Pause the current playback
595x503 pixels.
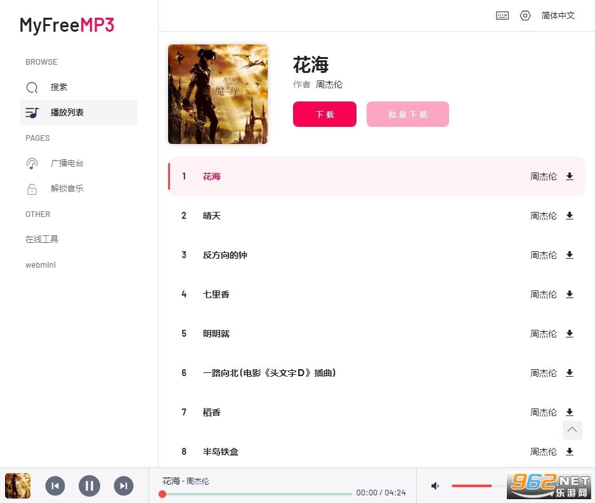click(89, 485)
